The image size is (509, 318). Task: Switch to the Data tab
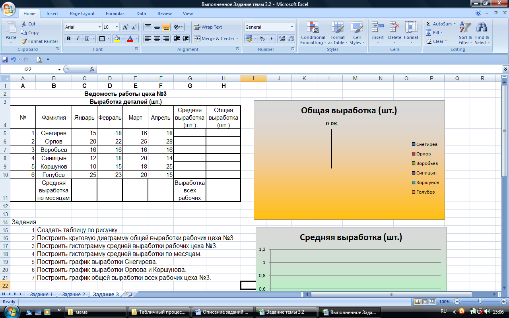click(x=141, y=14)
